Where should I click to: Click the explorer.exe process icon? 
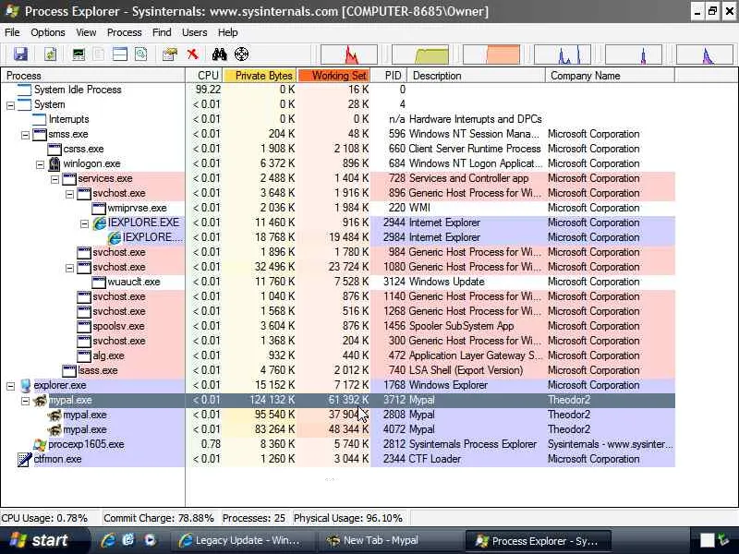26,385
